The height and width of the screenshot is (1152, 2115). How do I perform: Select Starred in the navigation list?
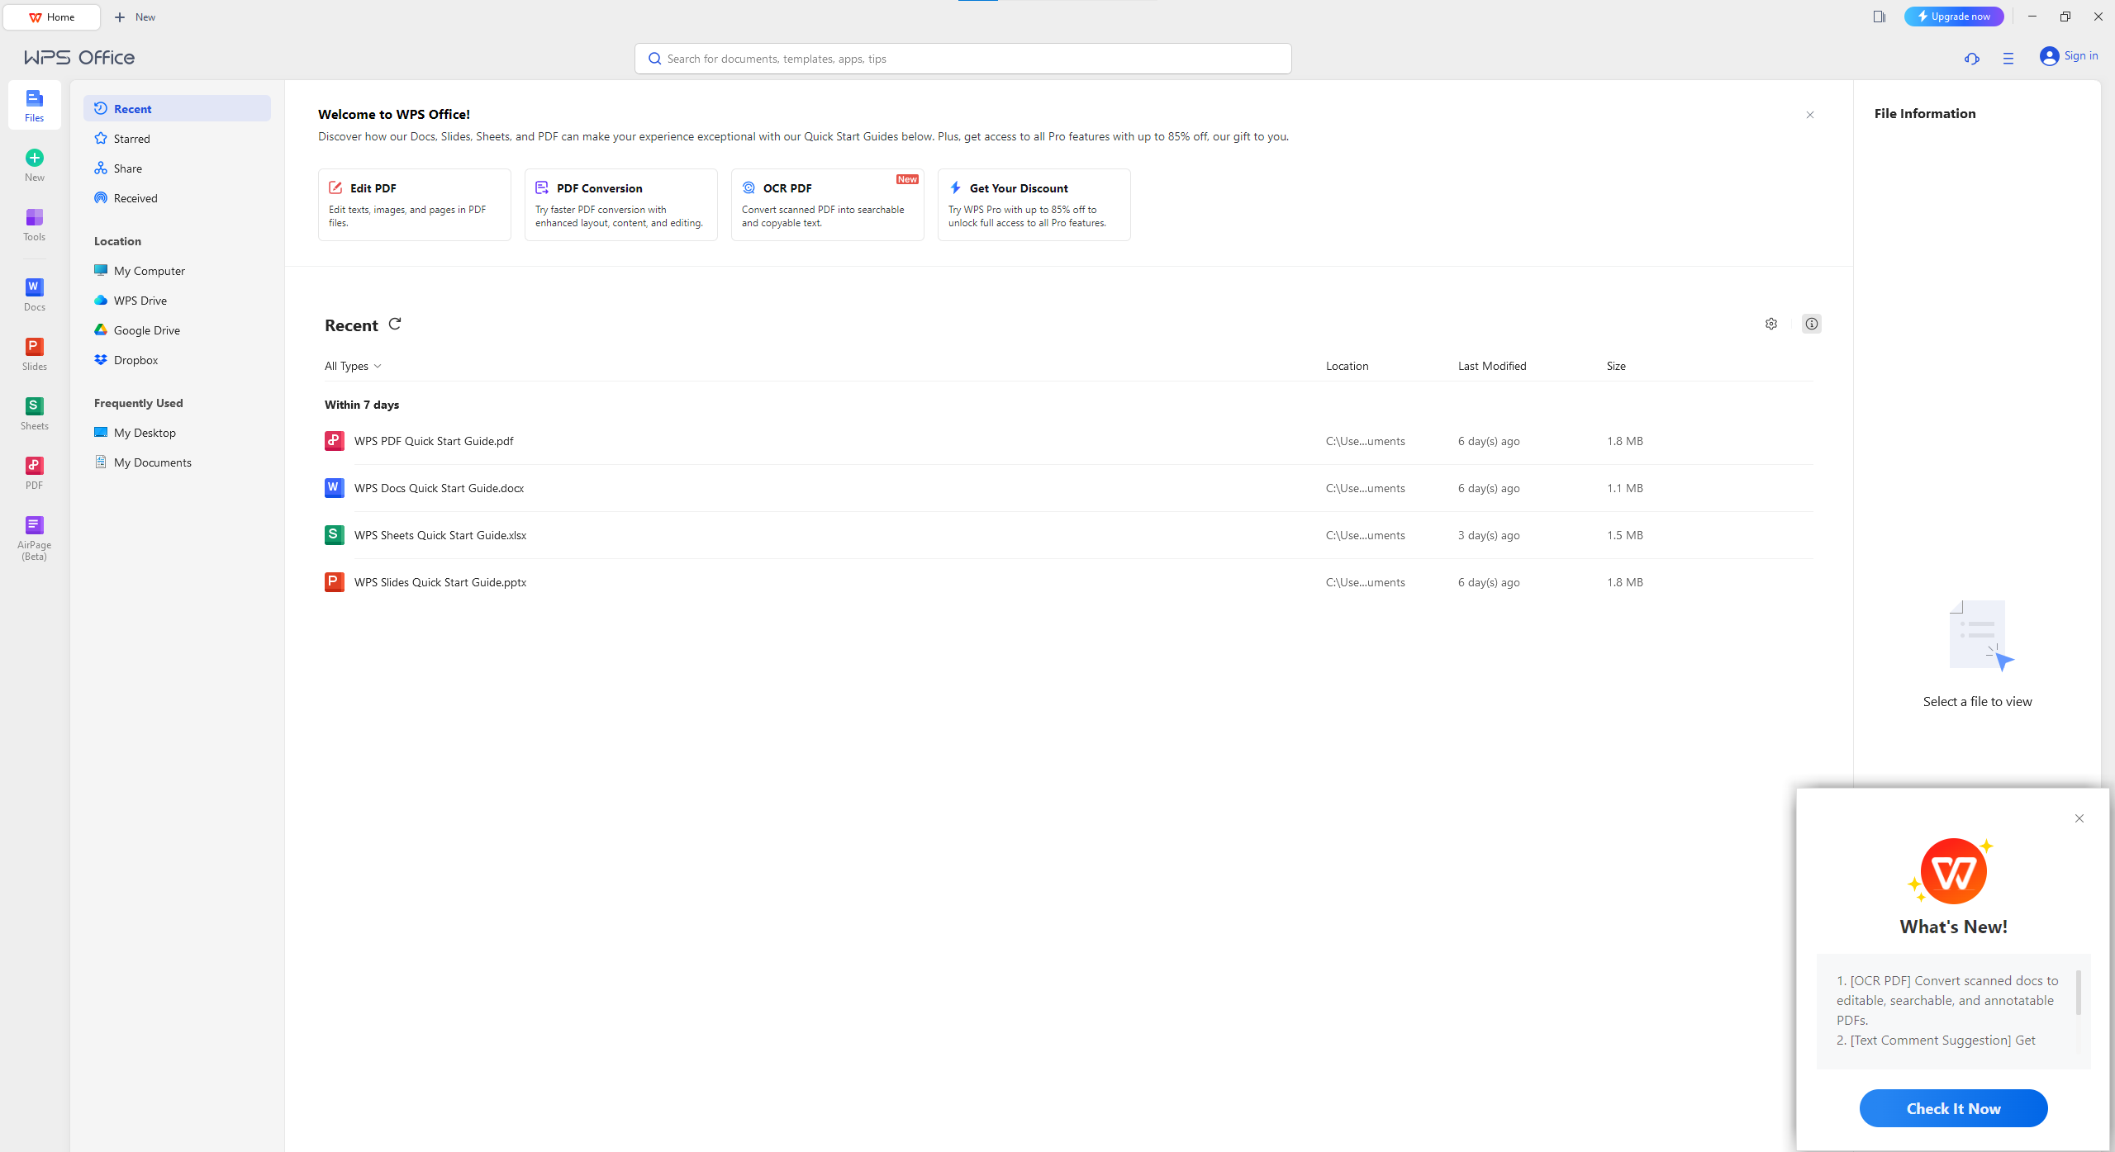coord(132,139)
